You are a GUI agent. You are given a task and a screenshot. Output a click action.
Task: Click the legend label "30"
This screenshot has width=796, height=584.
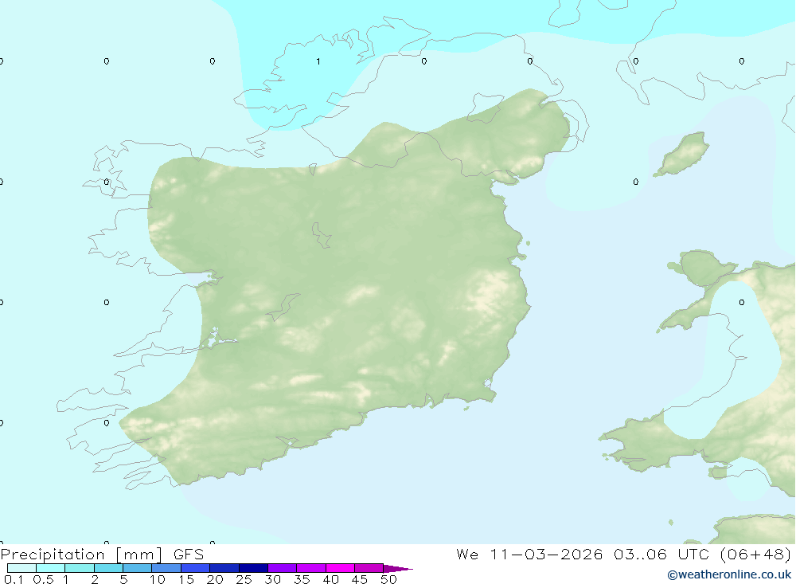(272, 579)
